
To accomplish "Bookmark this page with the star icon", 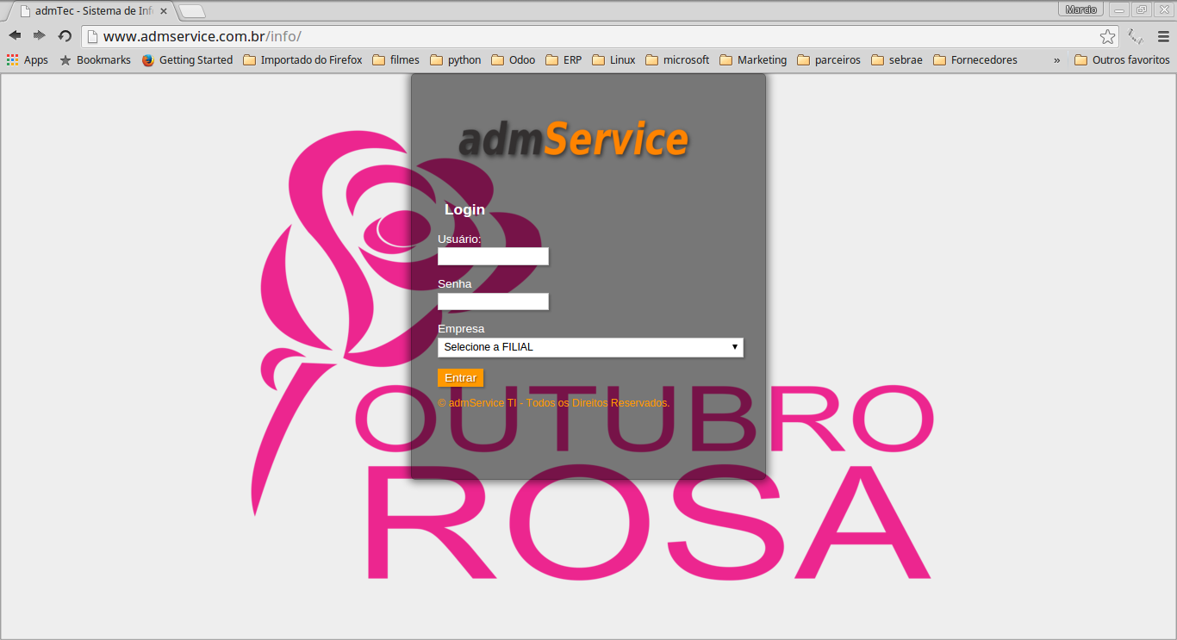I will [1107, 36].
